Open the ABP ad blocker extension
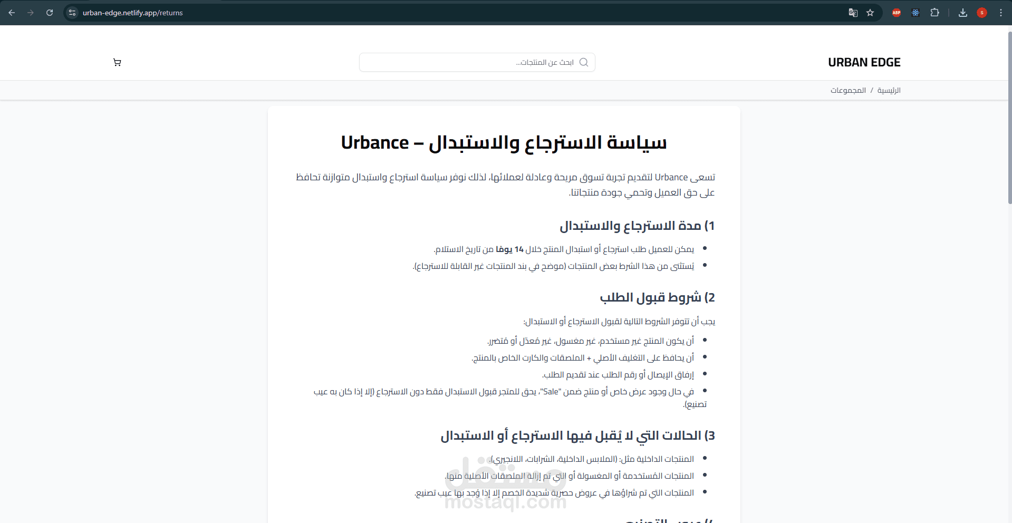This screenshot has height=523, width=1012. click(897, 13)
